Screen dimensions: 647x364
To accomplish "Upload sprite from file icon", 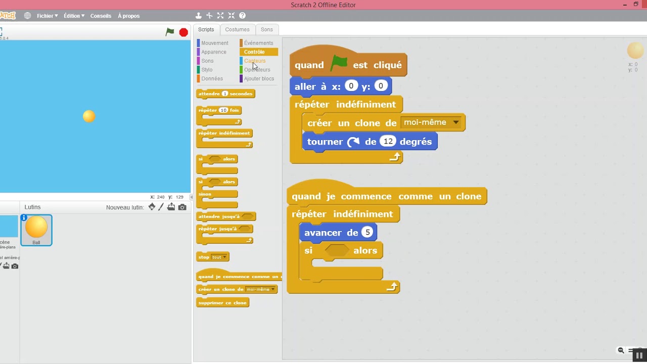I will click(171, 207).
